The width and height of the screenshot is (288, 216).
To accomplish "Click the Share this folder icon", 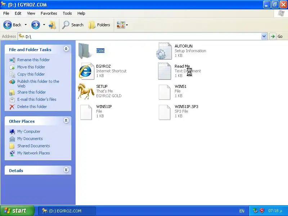I will (x=12, y=93).
